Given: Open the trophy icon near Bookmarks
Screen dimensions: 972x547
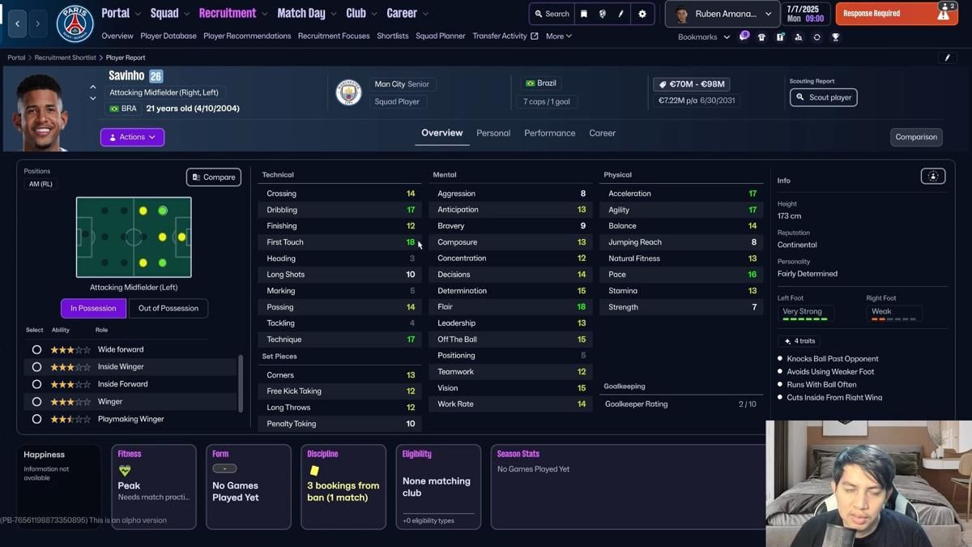Looking at the screenshot, I should tap(835, 36).
